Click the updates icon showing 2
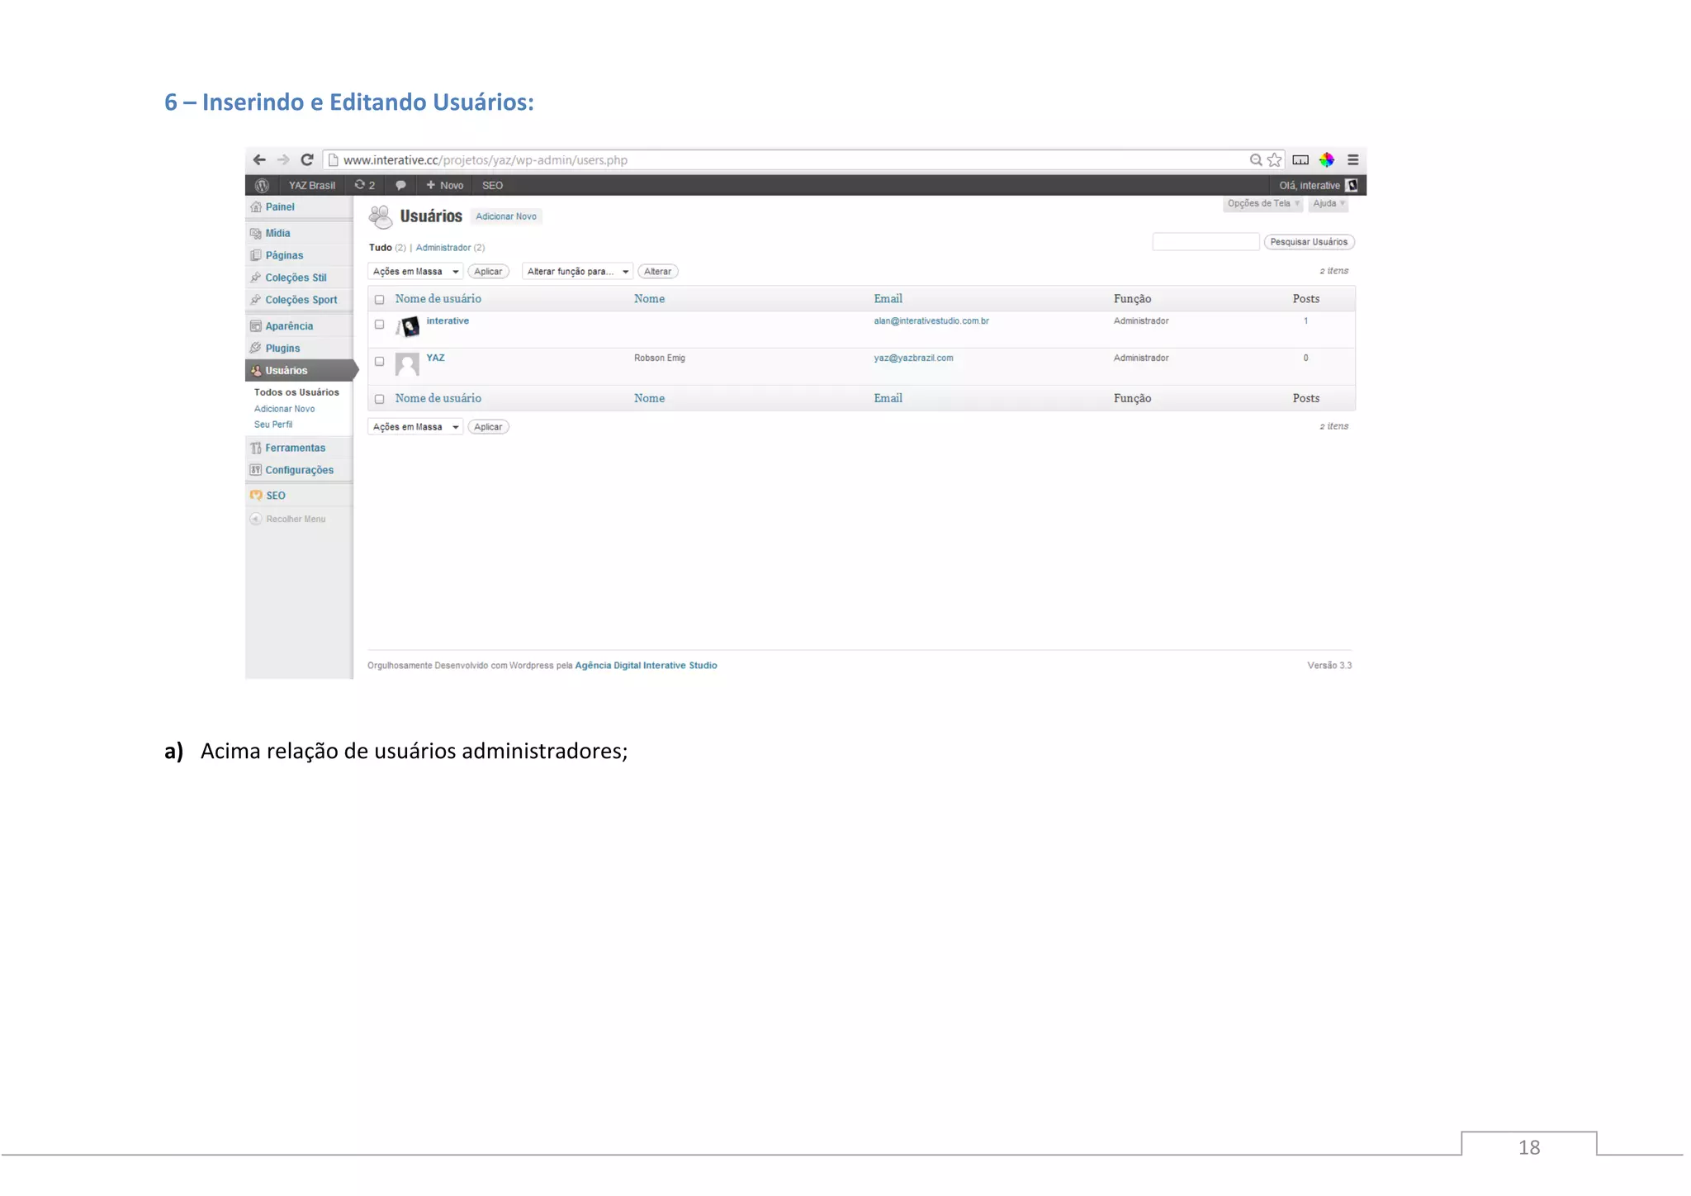Image resolution: width=1691 pixels, height=1196 pixels. pyautogui.click(x=364, y=185)
